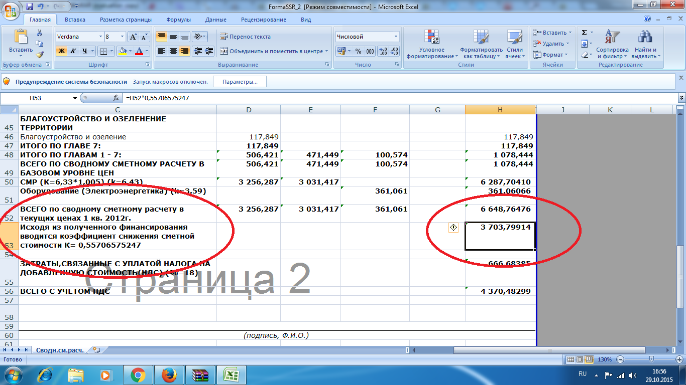Open the Разметка страницы tab

(126, 20)
